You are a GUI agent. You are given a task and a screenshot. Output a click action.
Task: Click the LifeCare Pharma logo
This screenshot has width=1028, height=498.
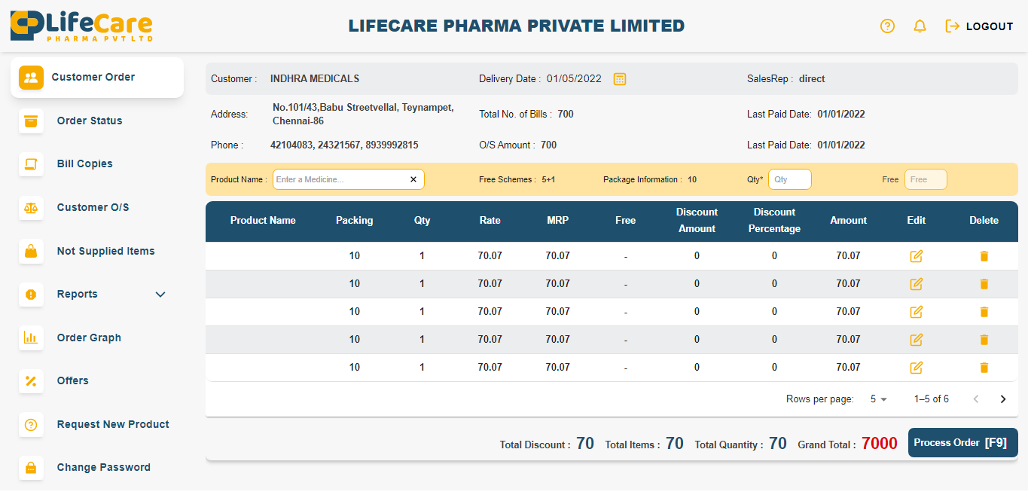81,26
